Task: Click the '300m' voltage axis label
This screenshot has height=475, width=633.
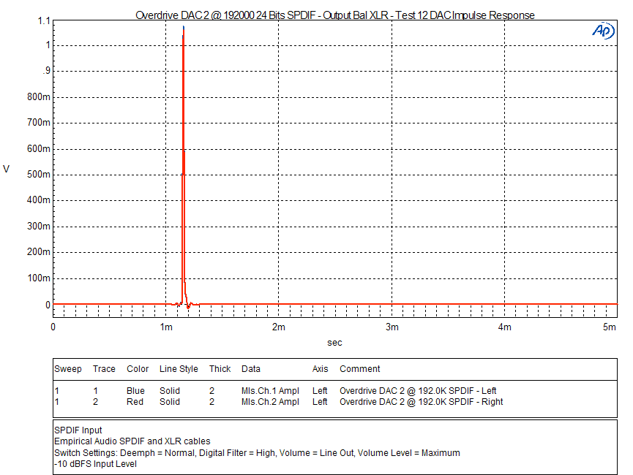Action: tap(39, 227)
